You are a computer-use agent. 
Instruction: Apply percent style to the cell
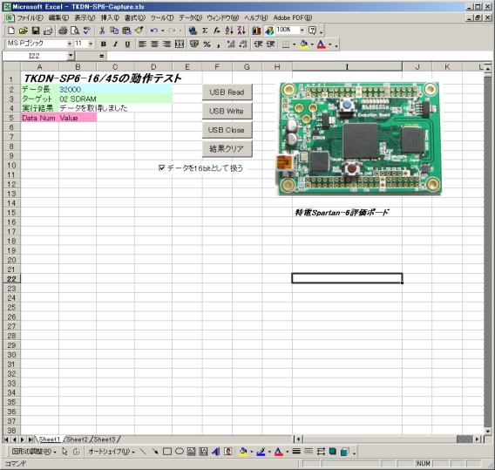[207, 44]
